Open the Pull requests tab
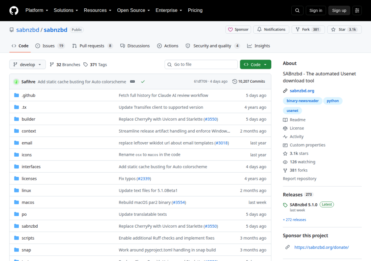The height and width of the screenshot is (261, 371). 92,46
